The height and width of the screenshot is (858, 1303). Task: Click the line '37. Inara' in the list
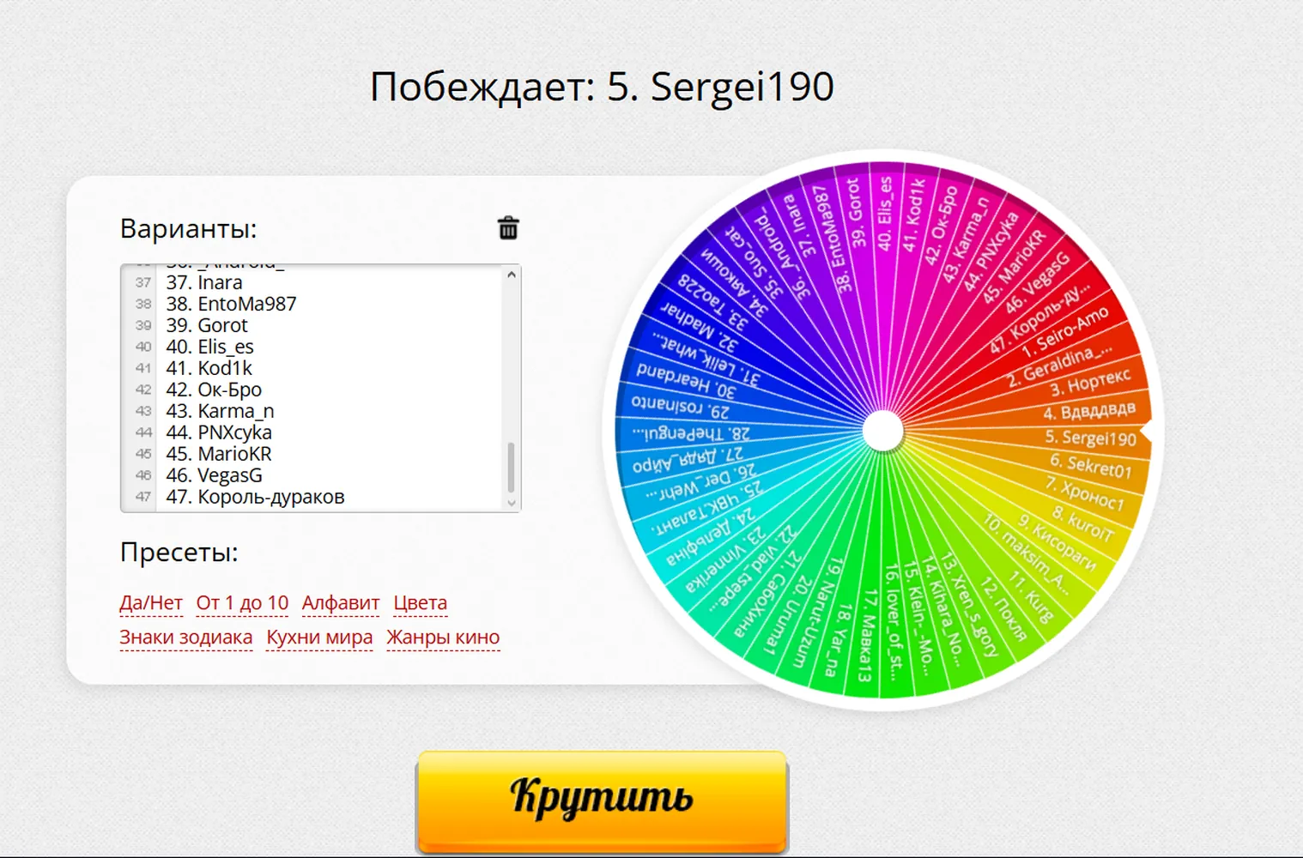(204, 282)
